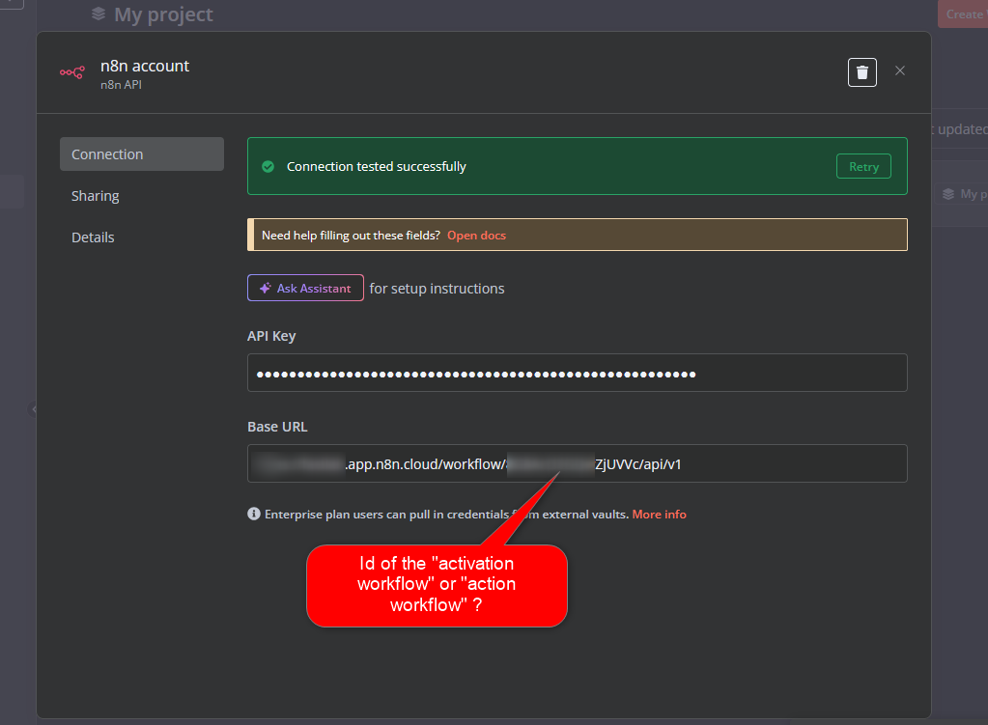Delete this credential using the trash icon
Screen dimensions: 988x725
[x=861, y=71]
